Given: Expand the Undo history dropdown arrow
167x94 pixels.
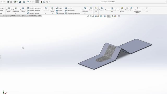Looking at the screenshot, I should [x=31, y=2].
